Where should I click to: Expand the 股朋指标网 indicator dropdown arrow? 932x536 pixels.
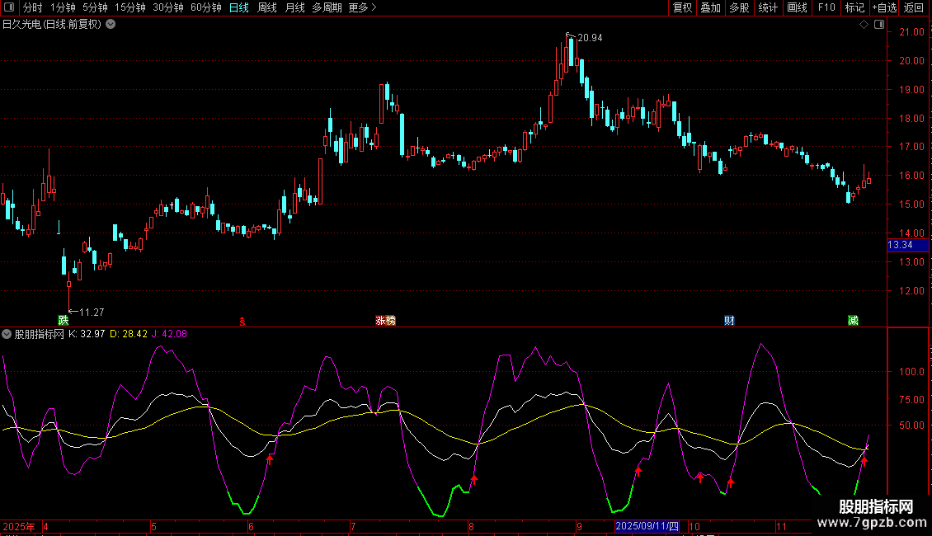7,334
